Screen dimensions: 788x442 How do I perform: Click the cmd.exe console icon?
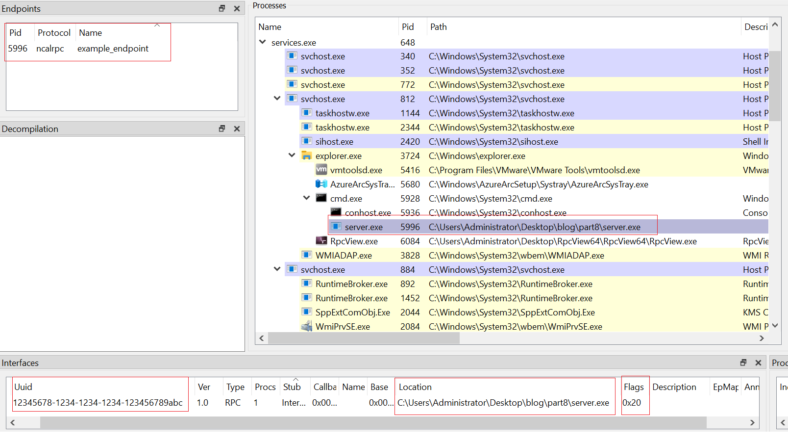coord(321,198)
